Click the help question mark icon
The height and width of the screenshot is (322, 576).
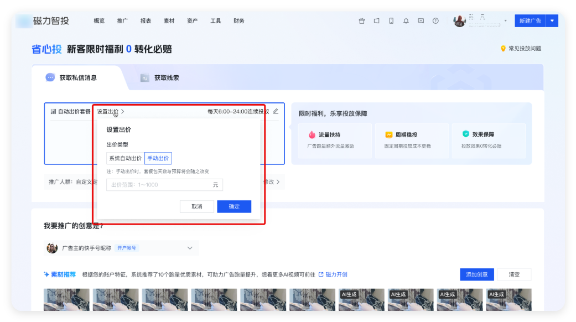435,20
